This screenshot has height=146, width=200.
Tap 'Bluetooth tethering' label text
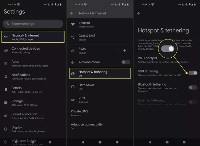click(152, 84)
